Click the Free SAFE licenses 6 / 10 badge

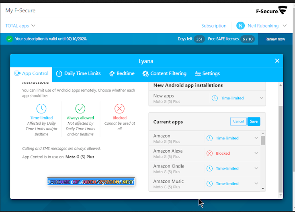pos(248,39)
